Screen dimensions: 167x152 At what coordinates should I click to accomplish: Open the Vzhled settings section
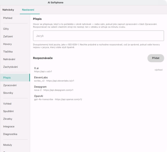[x=15, y=104]
